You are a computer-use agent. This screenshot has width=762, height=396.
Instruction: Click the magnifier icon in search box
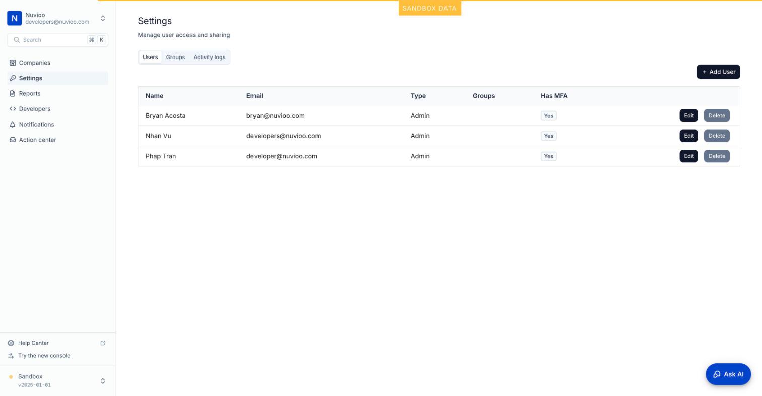point(17,40)
